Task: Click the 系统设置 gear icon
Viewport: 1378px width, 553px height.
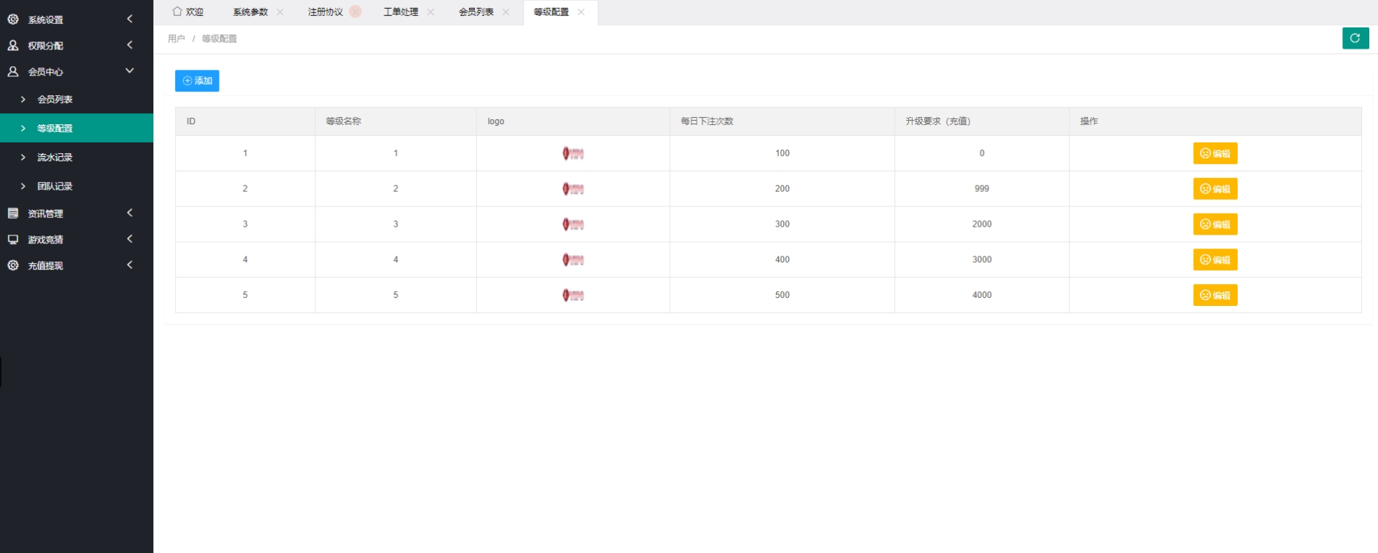Action: (x=13, y=20)
